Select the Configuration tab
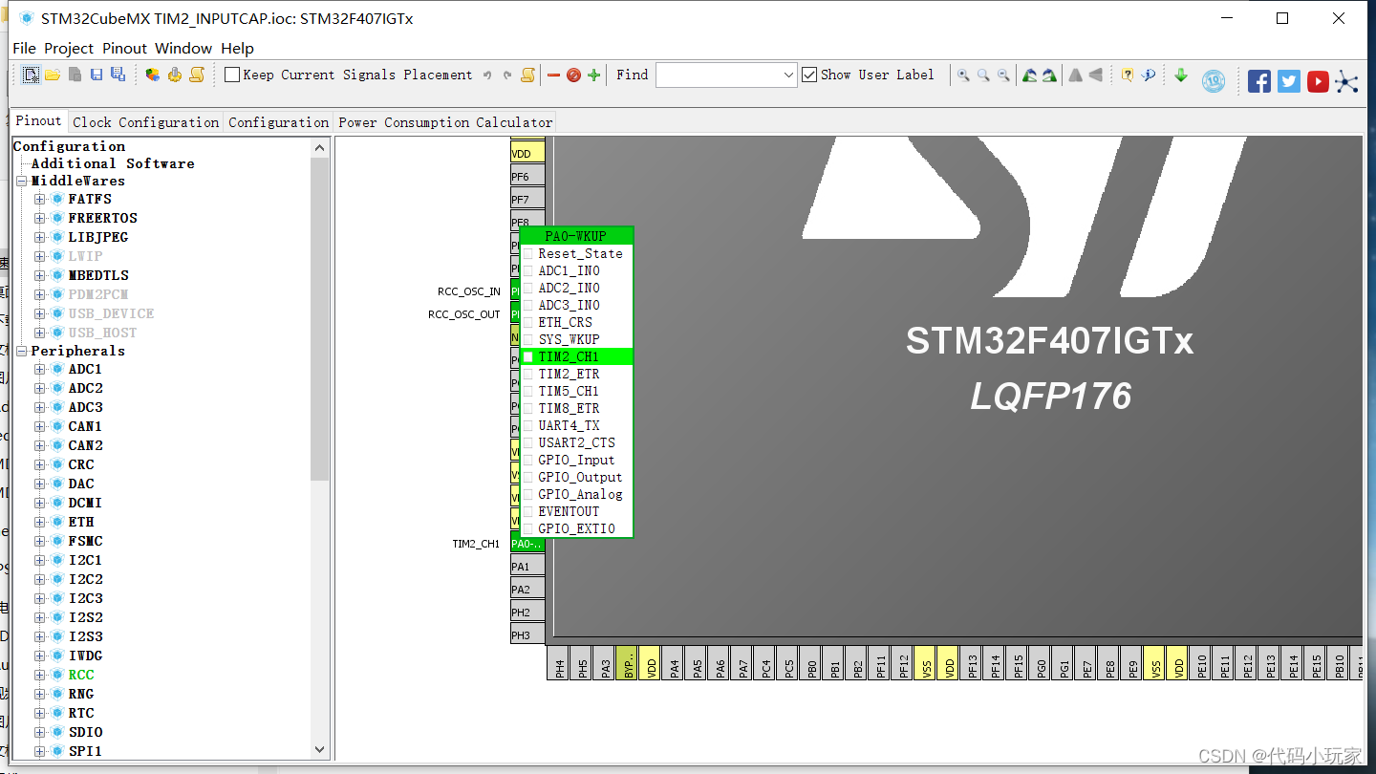1376x774 pixels. click(x=278, y=121)
